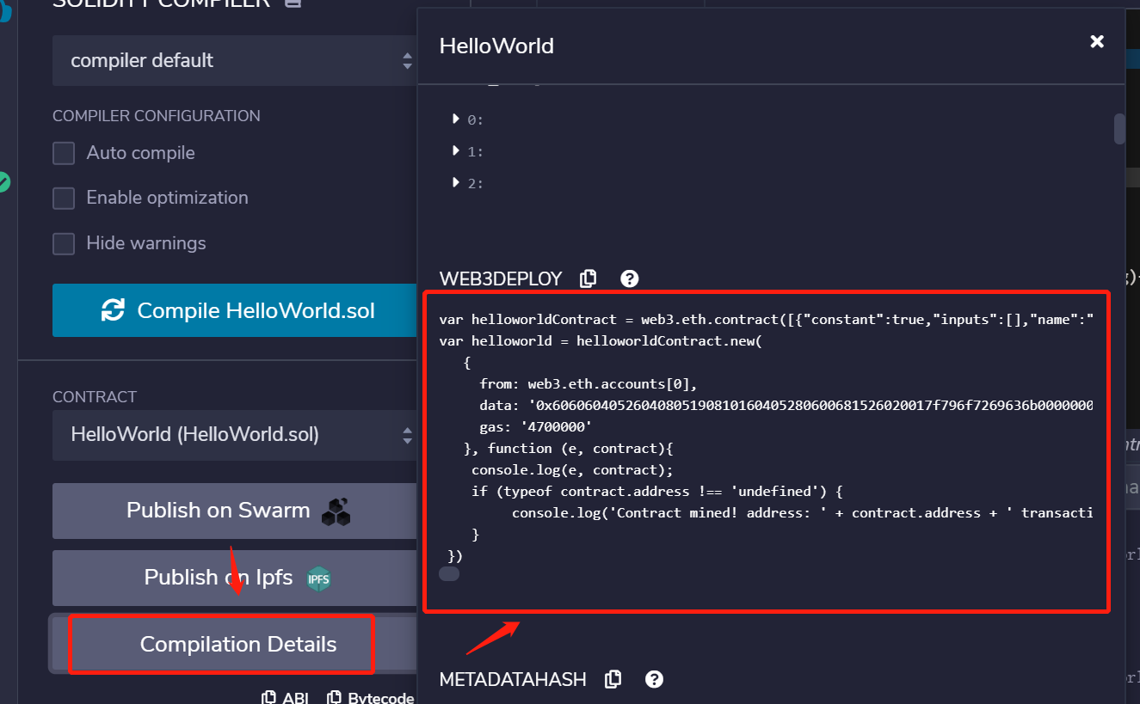Viewport: 1140px width, 704px height.
Task: Toggle the Enable optimization checkbox
Action: click(64, 198)
